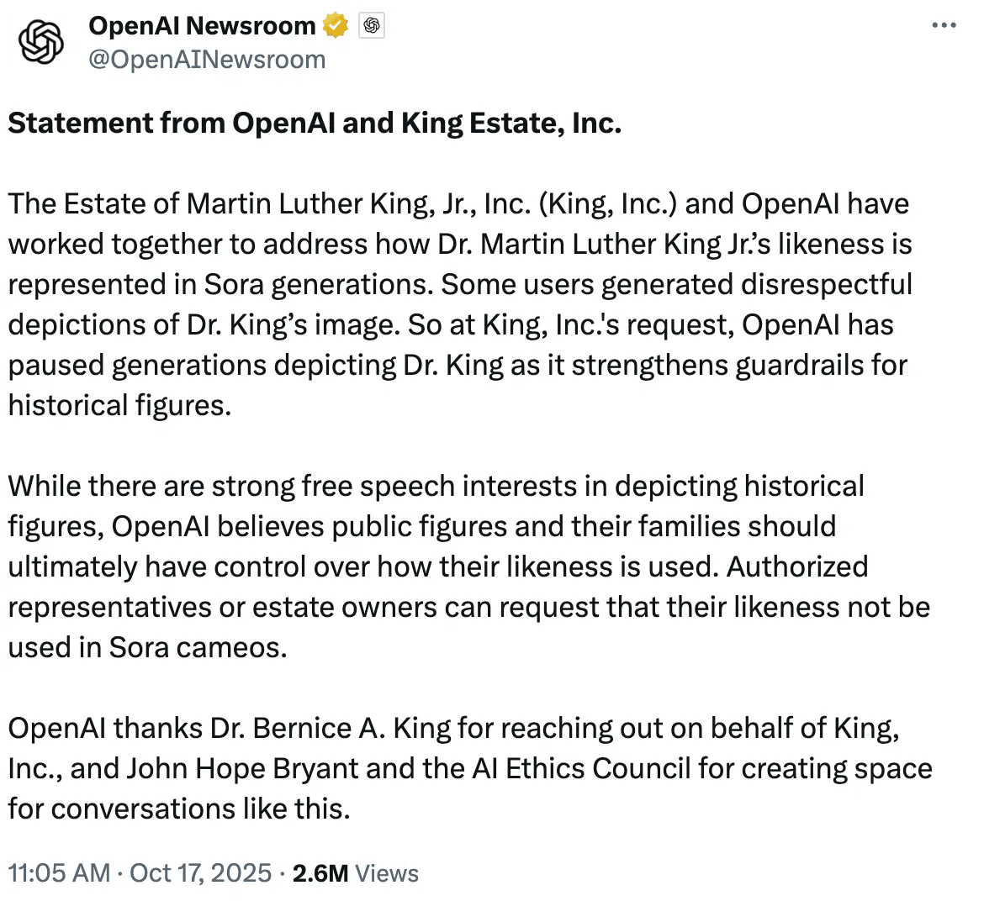Click the "historical figures." line ending first paragraph
This screenshot has width=984, height=901.
(119, 406)
